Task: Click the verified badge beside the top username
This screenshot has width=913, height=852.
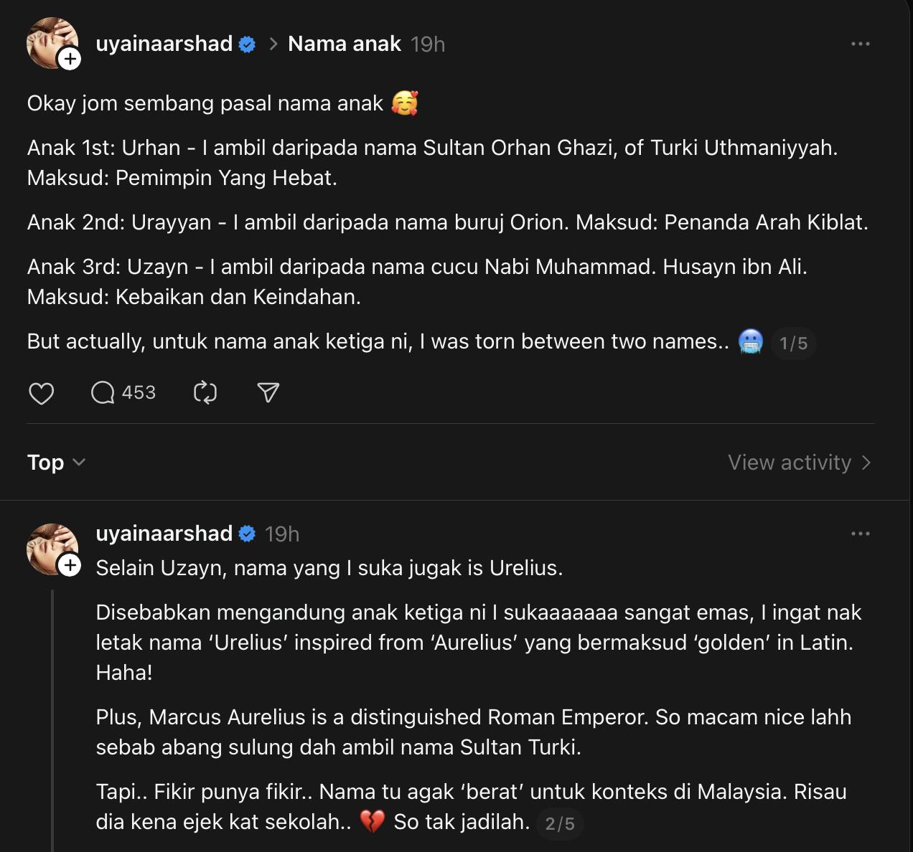Action: [247, 44]
